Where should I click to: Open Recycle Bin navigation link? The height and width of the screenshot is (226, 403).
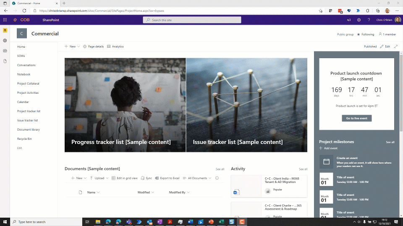pyautogui.click(x=24, y=139)
